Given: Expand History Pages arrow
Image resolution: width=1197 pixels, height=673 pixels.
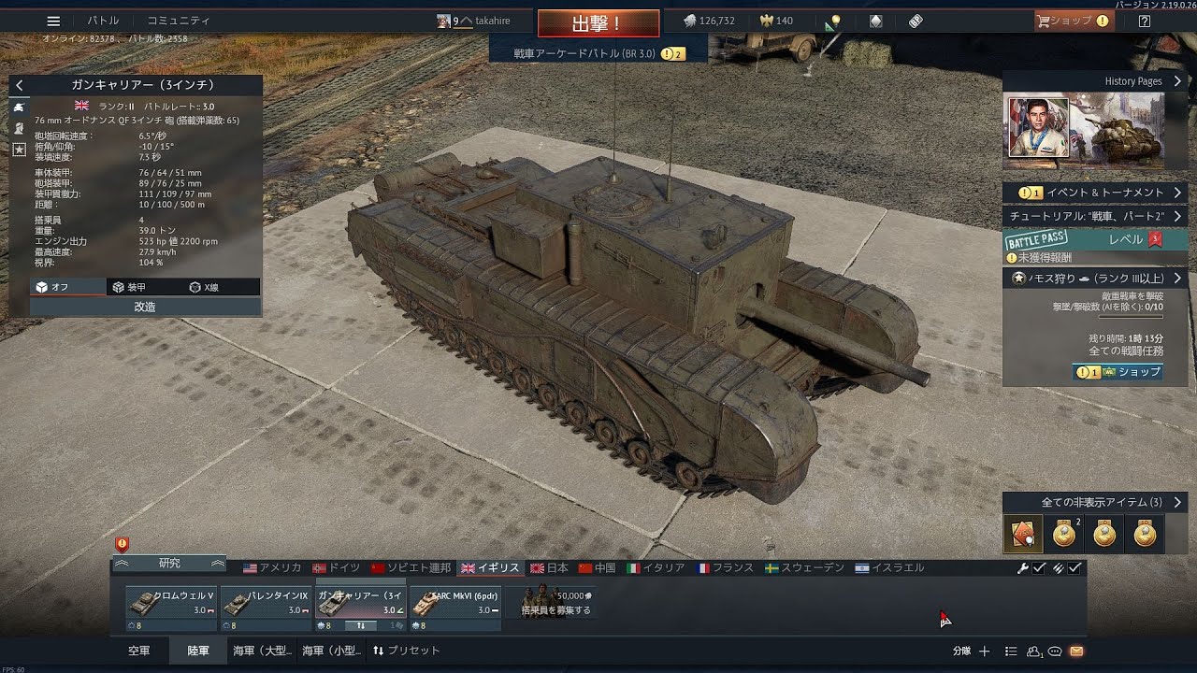Looking at the screenshot, I should pyautogui.click(x=1176, y=81).
